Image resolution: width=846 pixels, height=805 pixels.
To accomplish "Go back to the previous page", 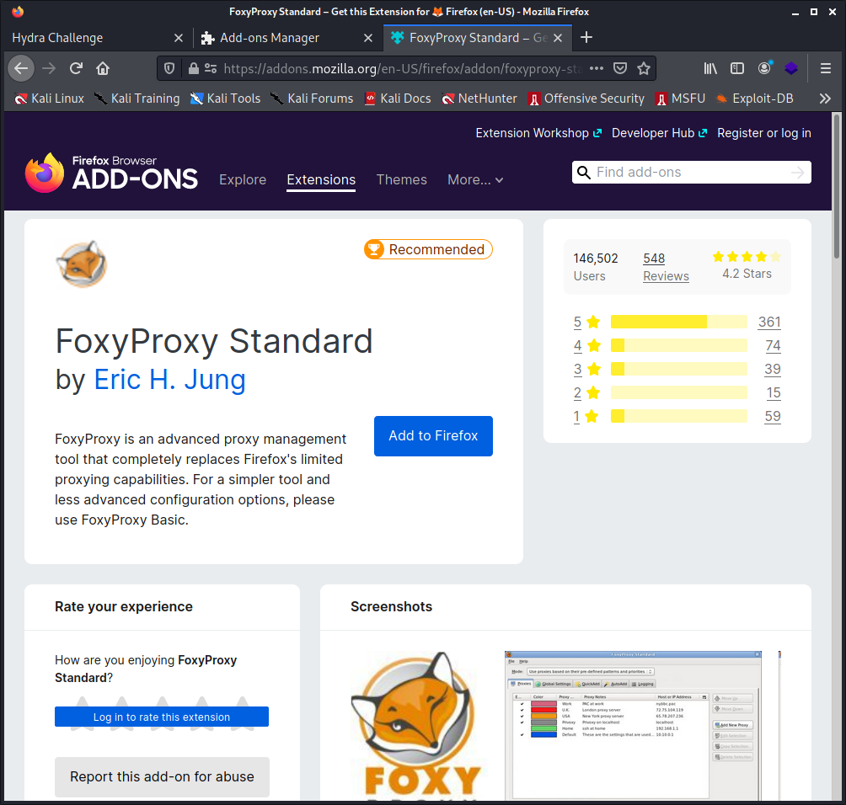I will tap(21, 68).
